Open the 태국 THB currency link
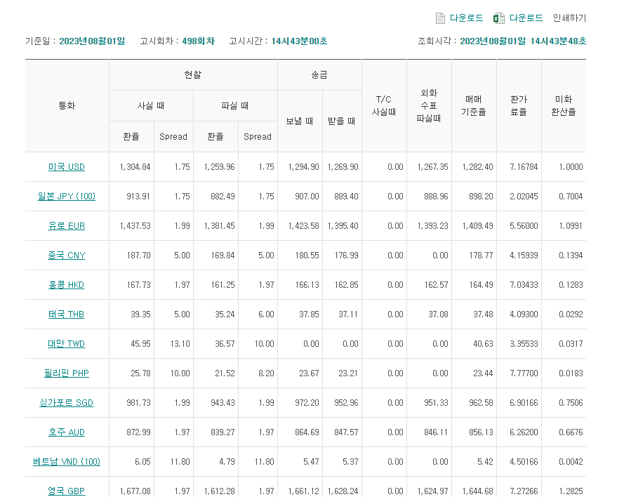 [67, 314]
